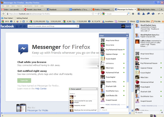Click the reload page icon in address bar
The width and height of the screenshot is (164, 117).
(98, 14)
